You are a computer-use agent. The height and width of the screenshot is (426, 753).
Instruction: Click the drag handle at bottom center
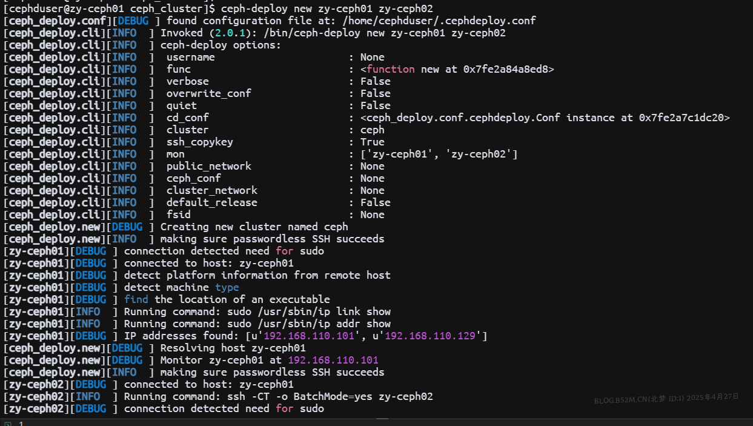[x=382, y=418]
